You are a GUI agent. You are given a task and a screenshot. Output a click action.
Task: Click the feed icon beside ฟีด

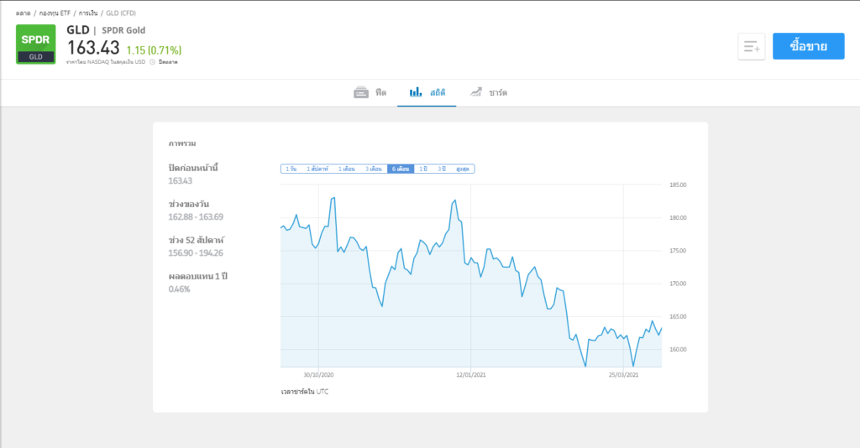361,92
